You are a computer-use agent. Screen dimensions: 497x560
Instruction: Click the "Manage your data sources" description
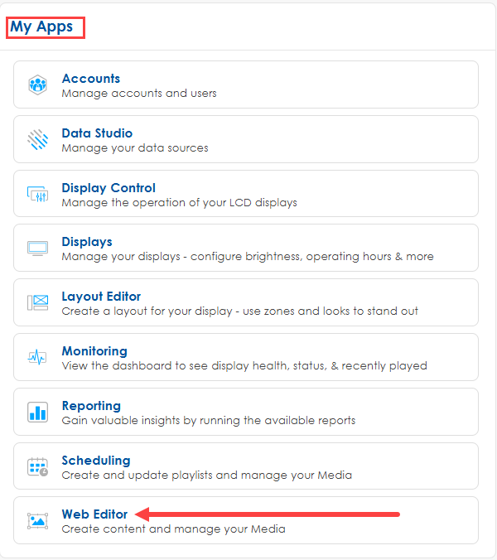[x=135, y=148]
